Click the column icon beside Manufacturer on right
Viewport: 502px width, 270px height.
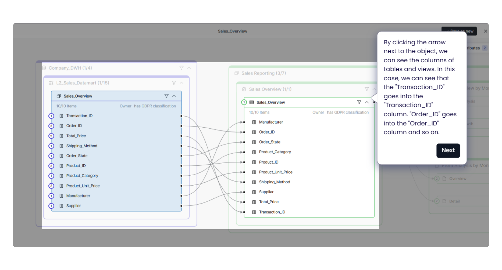pos(254,122)
